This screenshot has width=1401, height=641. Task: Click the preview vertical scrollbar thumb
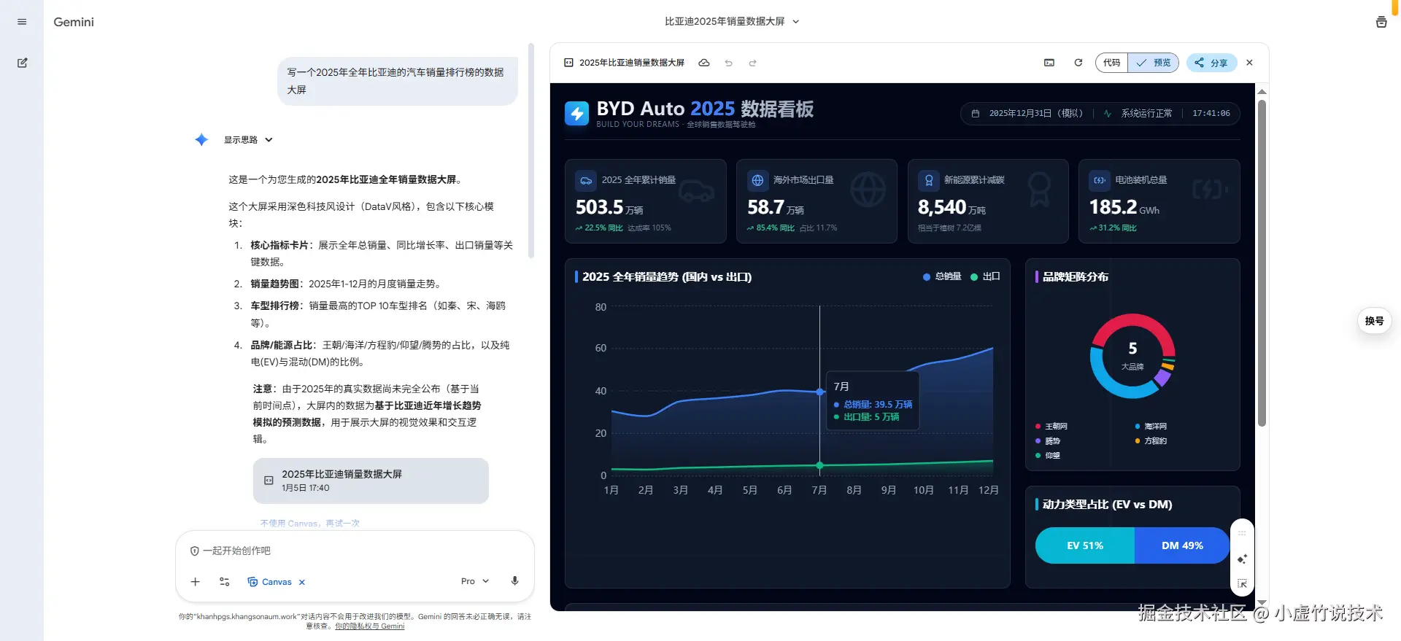pyautogui.click(x=1262, y=263)
